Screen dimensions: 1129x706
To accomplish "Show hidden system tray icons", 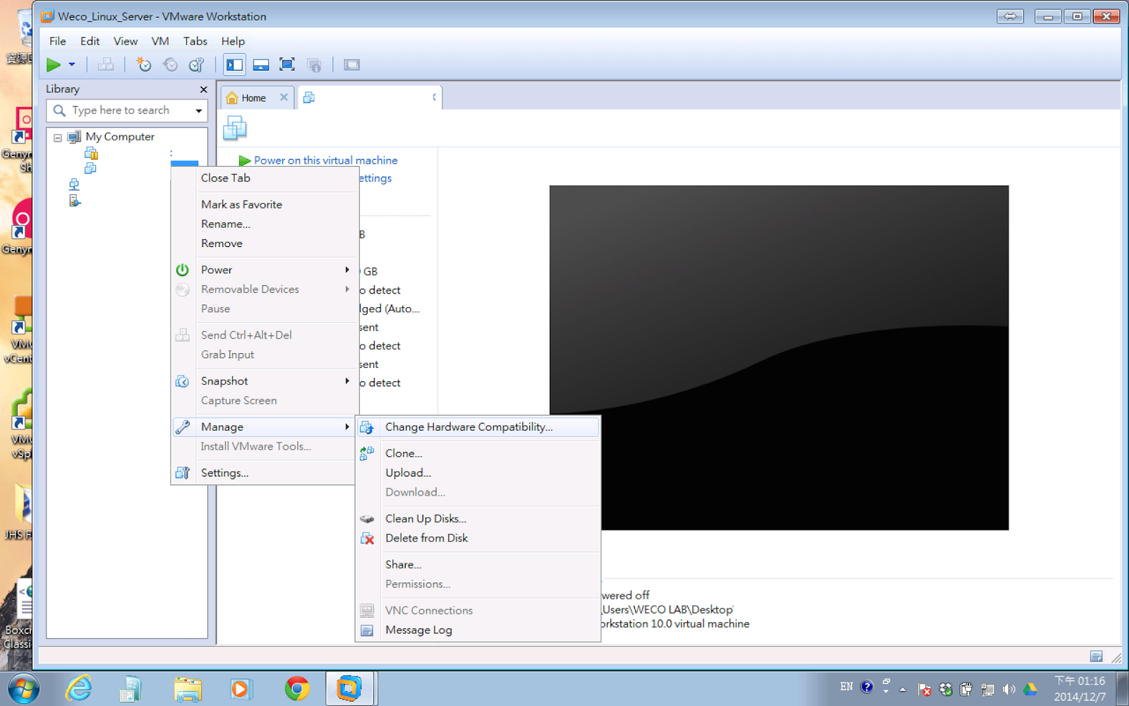I will click(902, 689).
